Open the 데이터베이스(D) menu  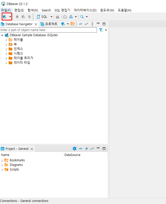tap(85, 10)
